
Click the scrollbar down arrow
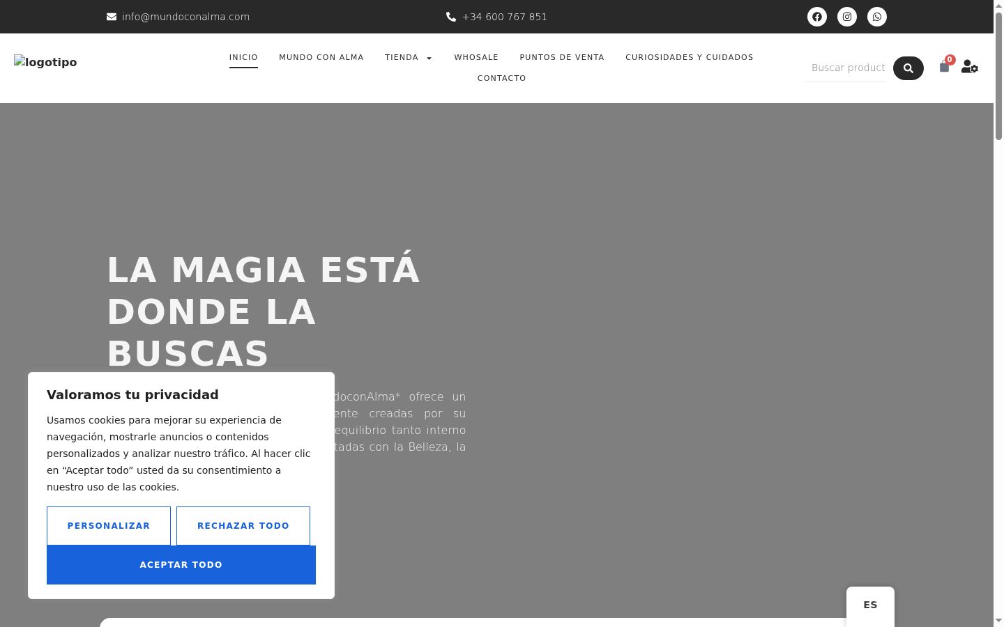pyautogui.click(x=998, y=621)
